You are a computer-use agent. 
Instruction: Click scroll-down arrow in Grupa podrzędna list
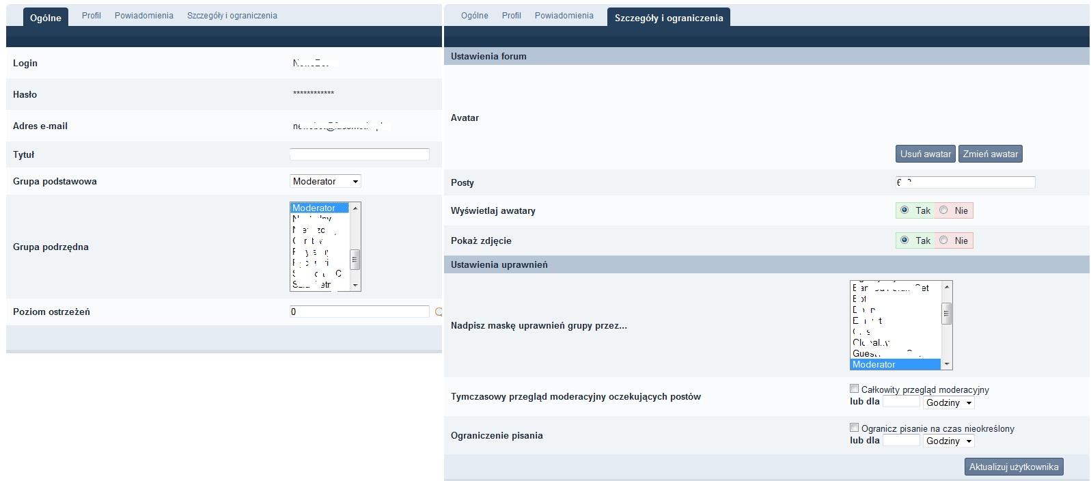tap(355, 285)
